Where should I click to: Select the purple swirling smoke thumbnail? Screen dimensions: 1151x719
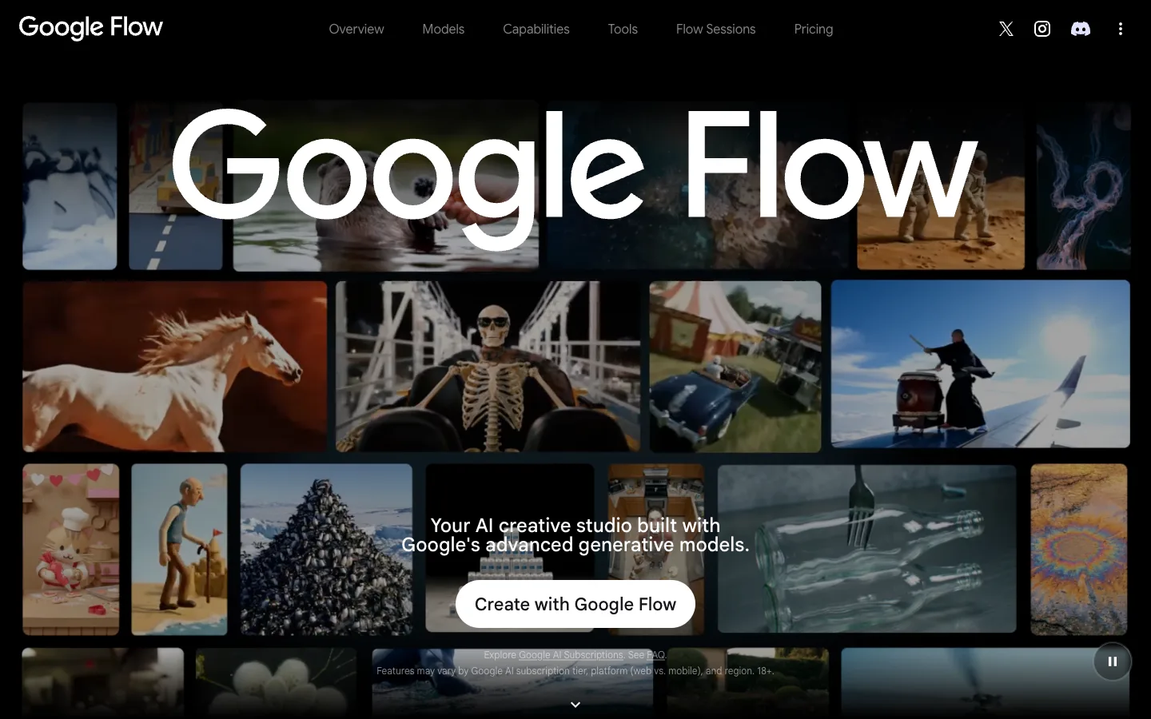click(x=1083, y=185)
